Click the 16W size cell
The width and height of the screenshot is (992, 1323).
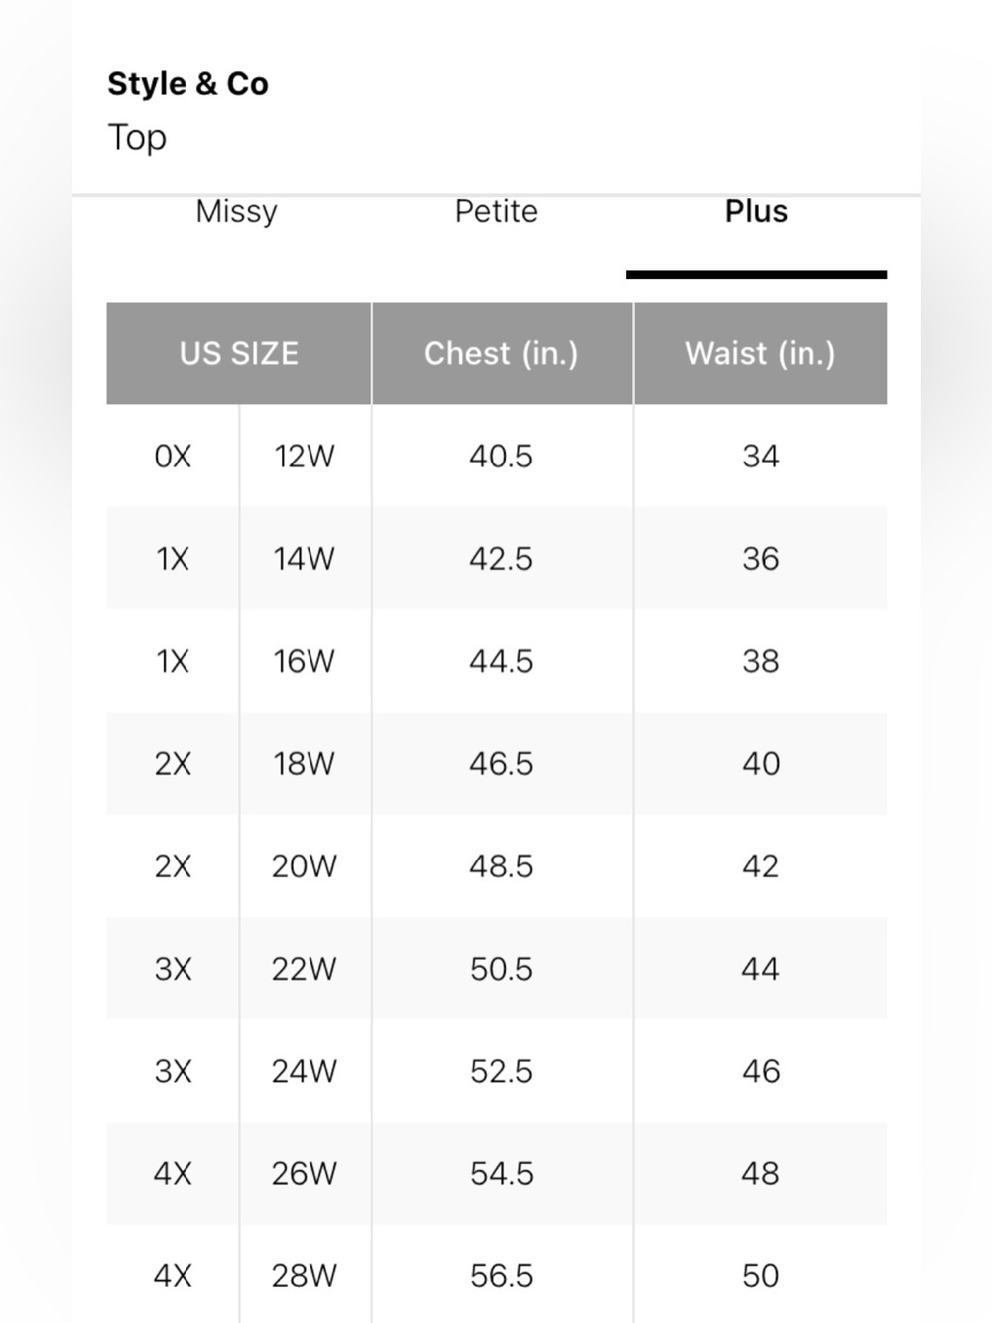305,661
